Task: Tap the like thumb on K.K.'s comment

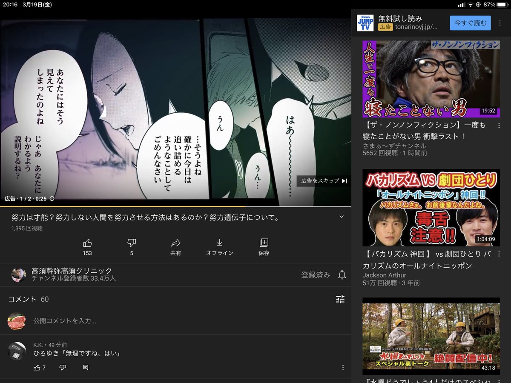Action: (37, 367)
